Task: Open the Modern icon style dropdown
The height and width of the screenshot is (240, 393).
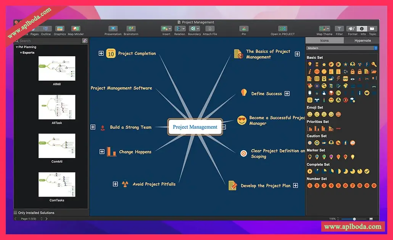Action: click(342, 48)
